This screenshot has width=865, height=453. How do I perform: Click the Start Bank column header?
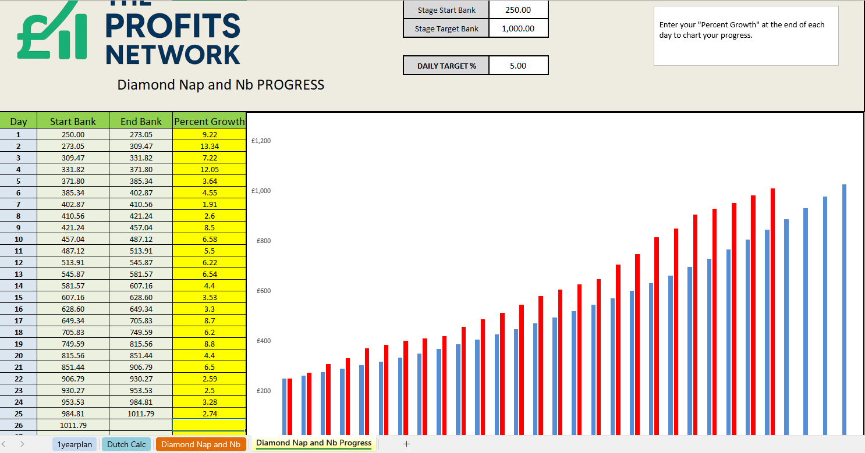tap(73, 122)
